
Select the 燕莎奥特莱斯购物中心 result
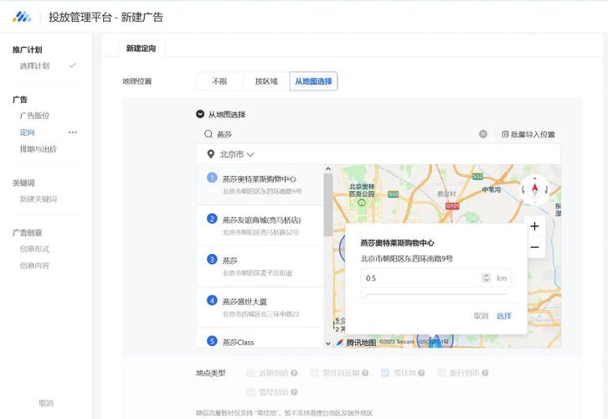pos(260,184)
